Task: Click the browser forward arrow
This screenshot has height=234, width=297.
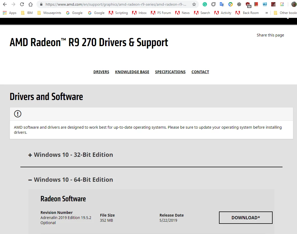Action: [x=13, y=4]
